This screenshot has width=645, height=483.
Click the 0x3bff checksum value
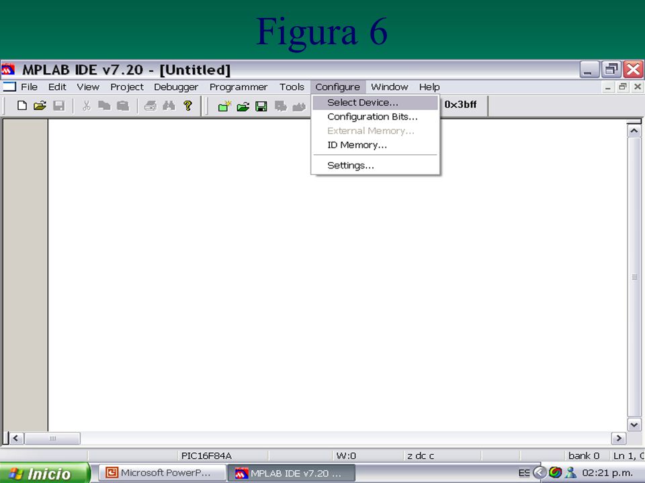tap(460, 105)
